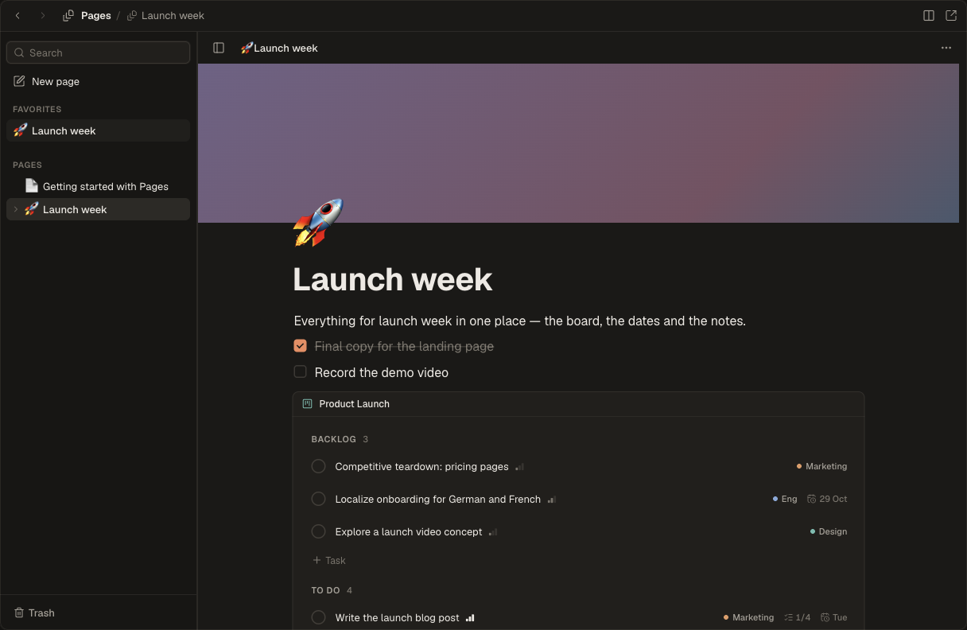This screenshot has height=630, width=967.
Task: Open the Trash
Action: [x=34, y=612]
